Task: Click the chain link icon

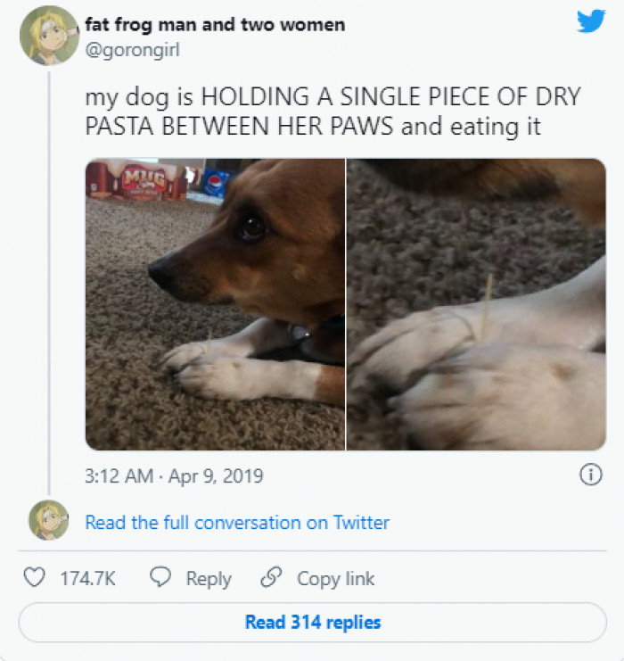Action: 271,578
